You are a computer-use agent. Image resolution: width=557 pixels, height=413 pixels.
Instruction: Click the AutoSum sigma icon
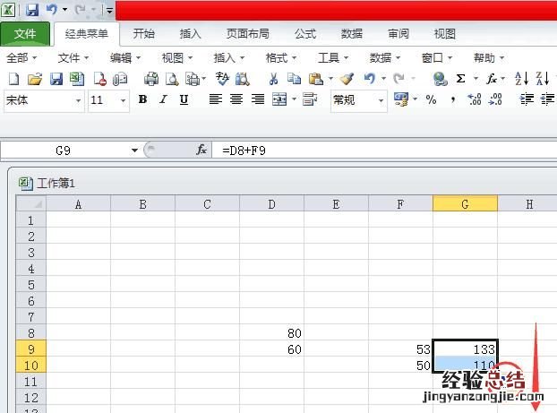pos(460,79)
